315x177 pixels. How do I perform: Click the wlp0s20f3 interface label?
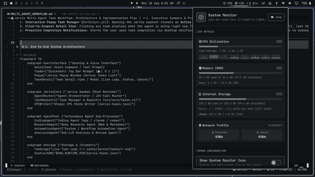pyautogui.click(x=275, y=125)
